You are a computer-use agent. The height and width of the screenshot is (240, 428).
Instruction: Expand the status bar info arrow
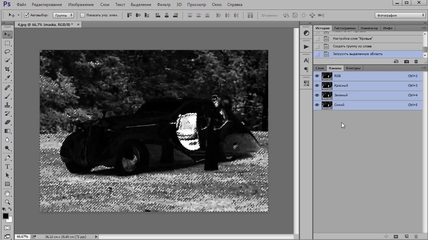tap(96, 237)
